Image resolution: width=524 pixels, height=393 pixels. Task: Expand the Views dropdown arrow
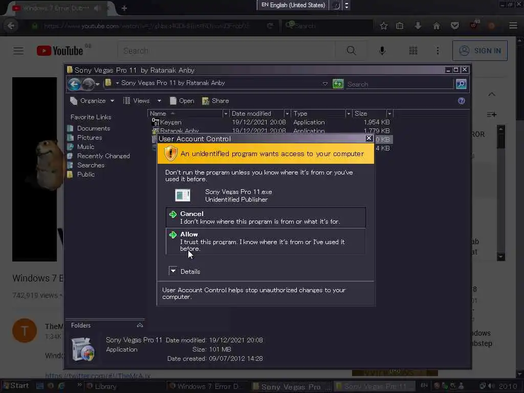pos(159,101)
